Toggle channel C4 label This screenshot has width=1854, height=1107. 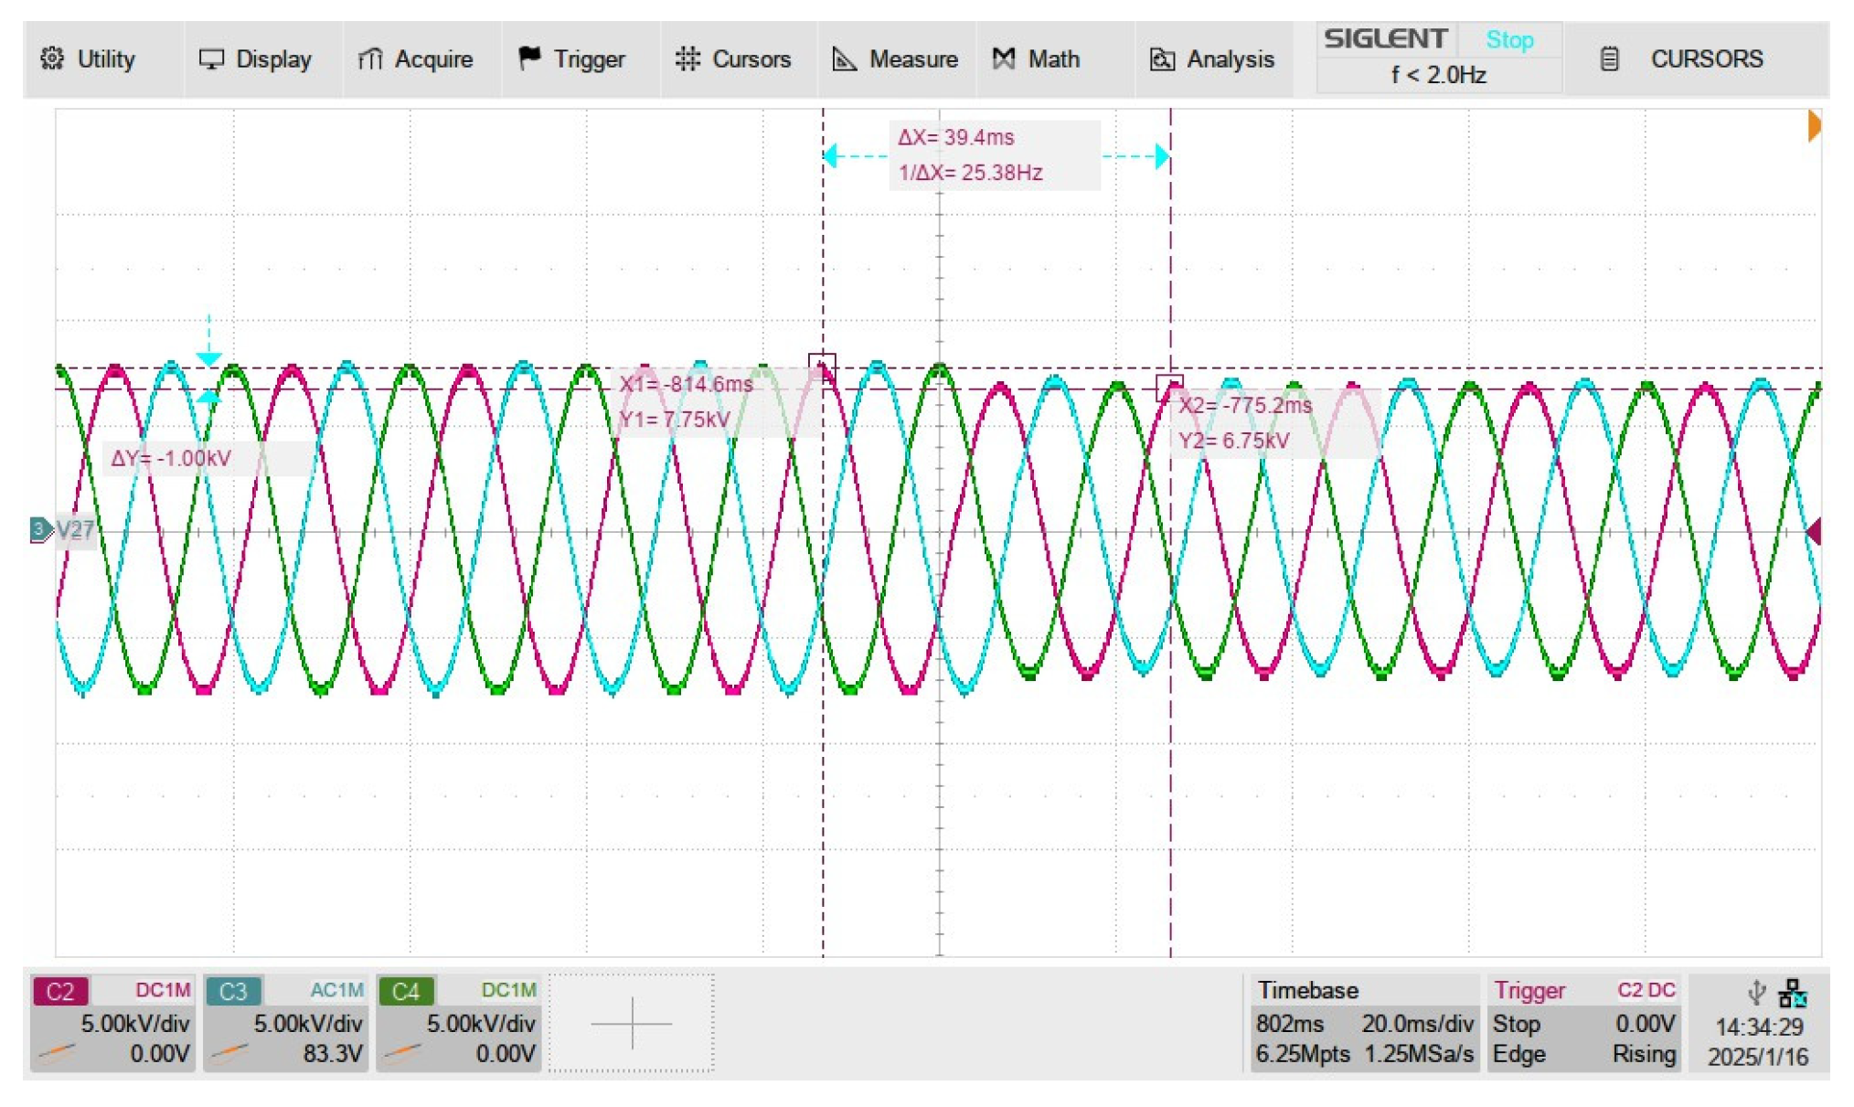[x=405, y=992]
